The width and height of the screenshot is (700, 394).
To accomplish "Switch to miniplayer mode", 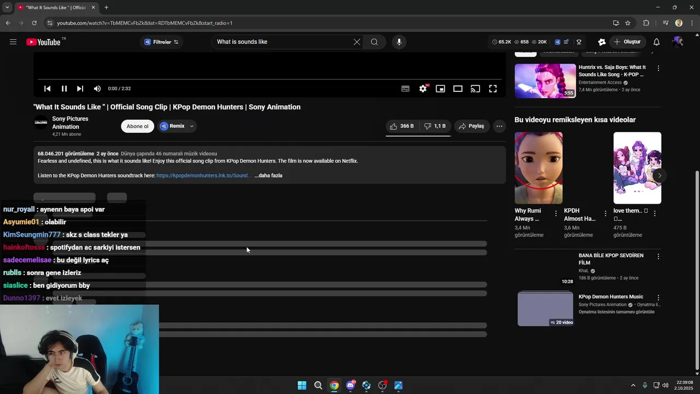I will 440,89.
